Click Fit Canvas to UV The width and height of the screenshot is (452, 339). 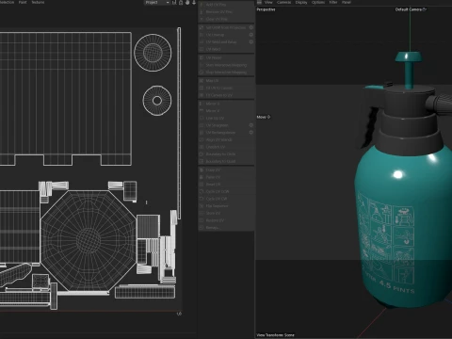pos(226,95)
